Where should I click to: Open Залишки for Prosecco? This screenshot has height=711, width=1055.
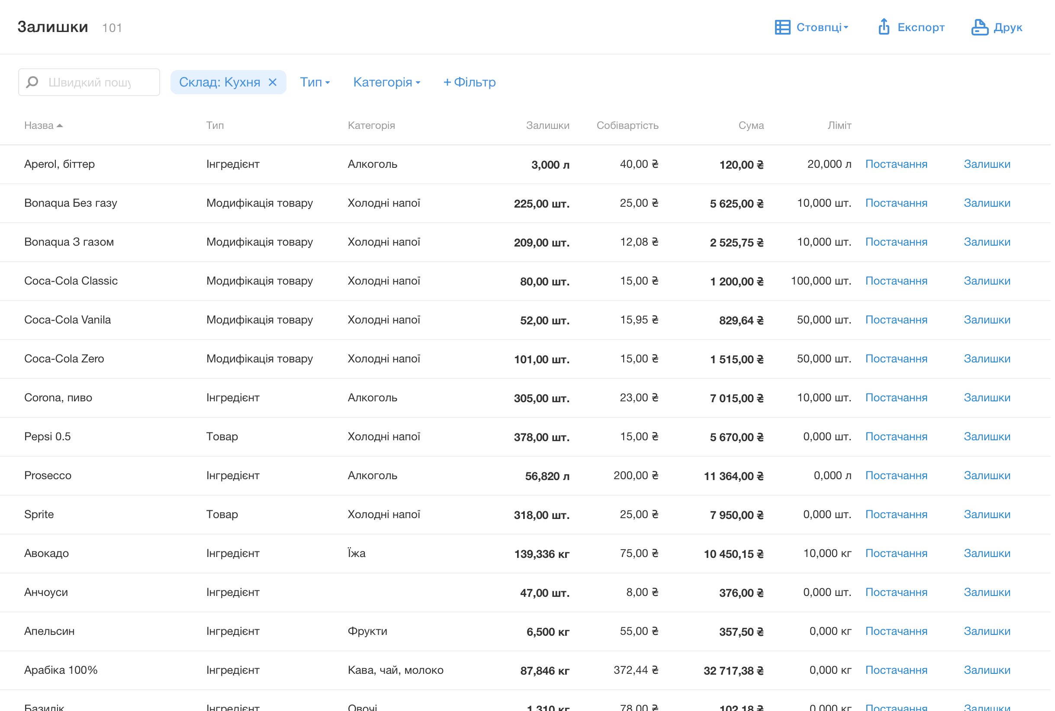pos(987,476)
